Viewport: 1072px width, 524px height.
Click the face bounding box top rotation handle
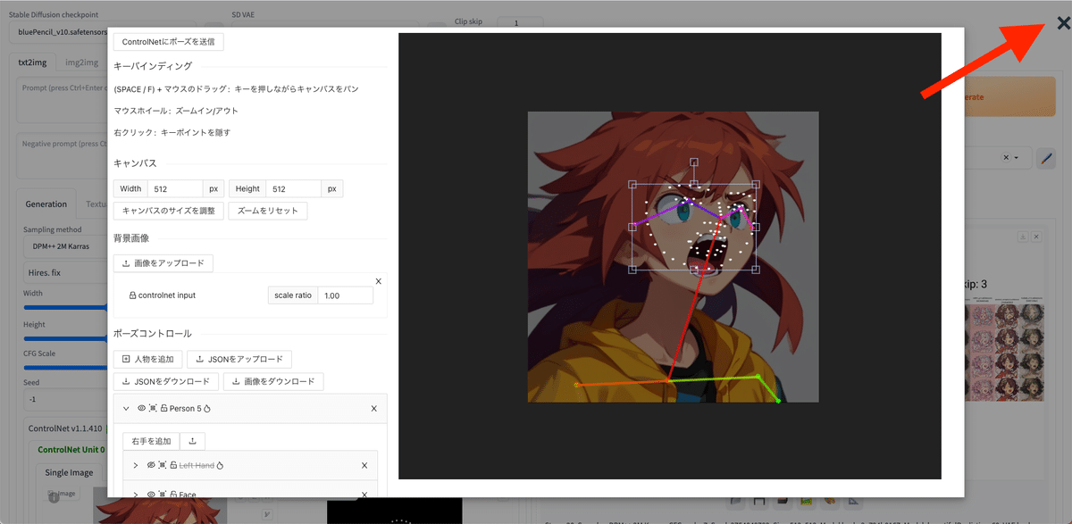(694, 162)
